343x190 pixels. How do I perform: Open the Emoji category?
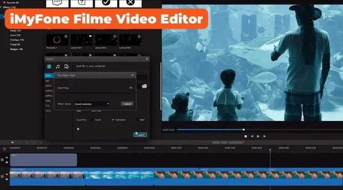tap(15, 31)
